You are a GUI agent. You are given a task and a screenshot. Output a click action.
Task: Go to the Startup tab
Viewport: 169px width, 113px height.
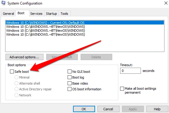coord(51,14)
